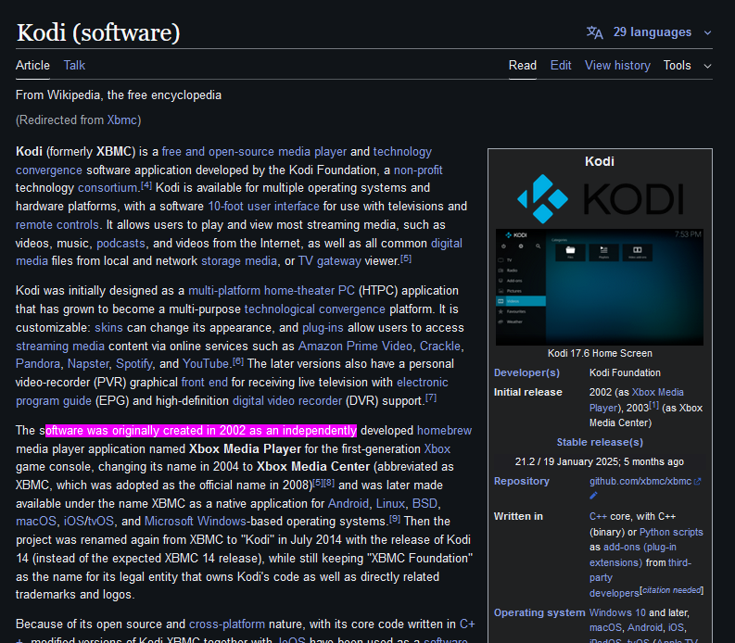Open the Python scripts link
735x643 pixels.
671,533
